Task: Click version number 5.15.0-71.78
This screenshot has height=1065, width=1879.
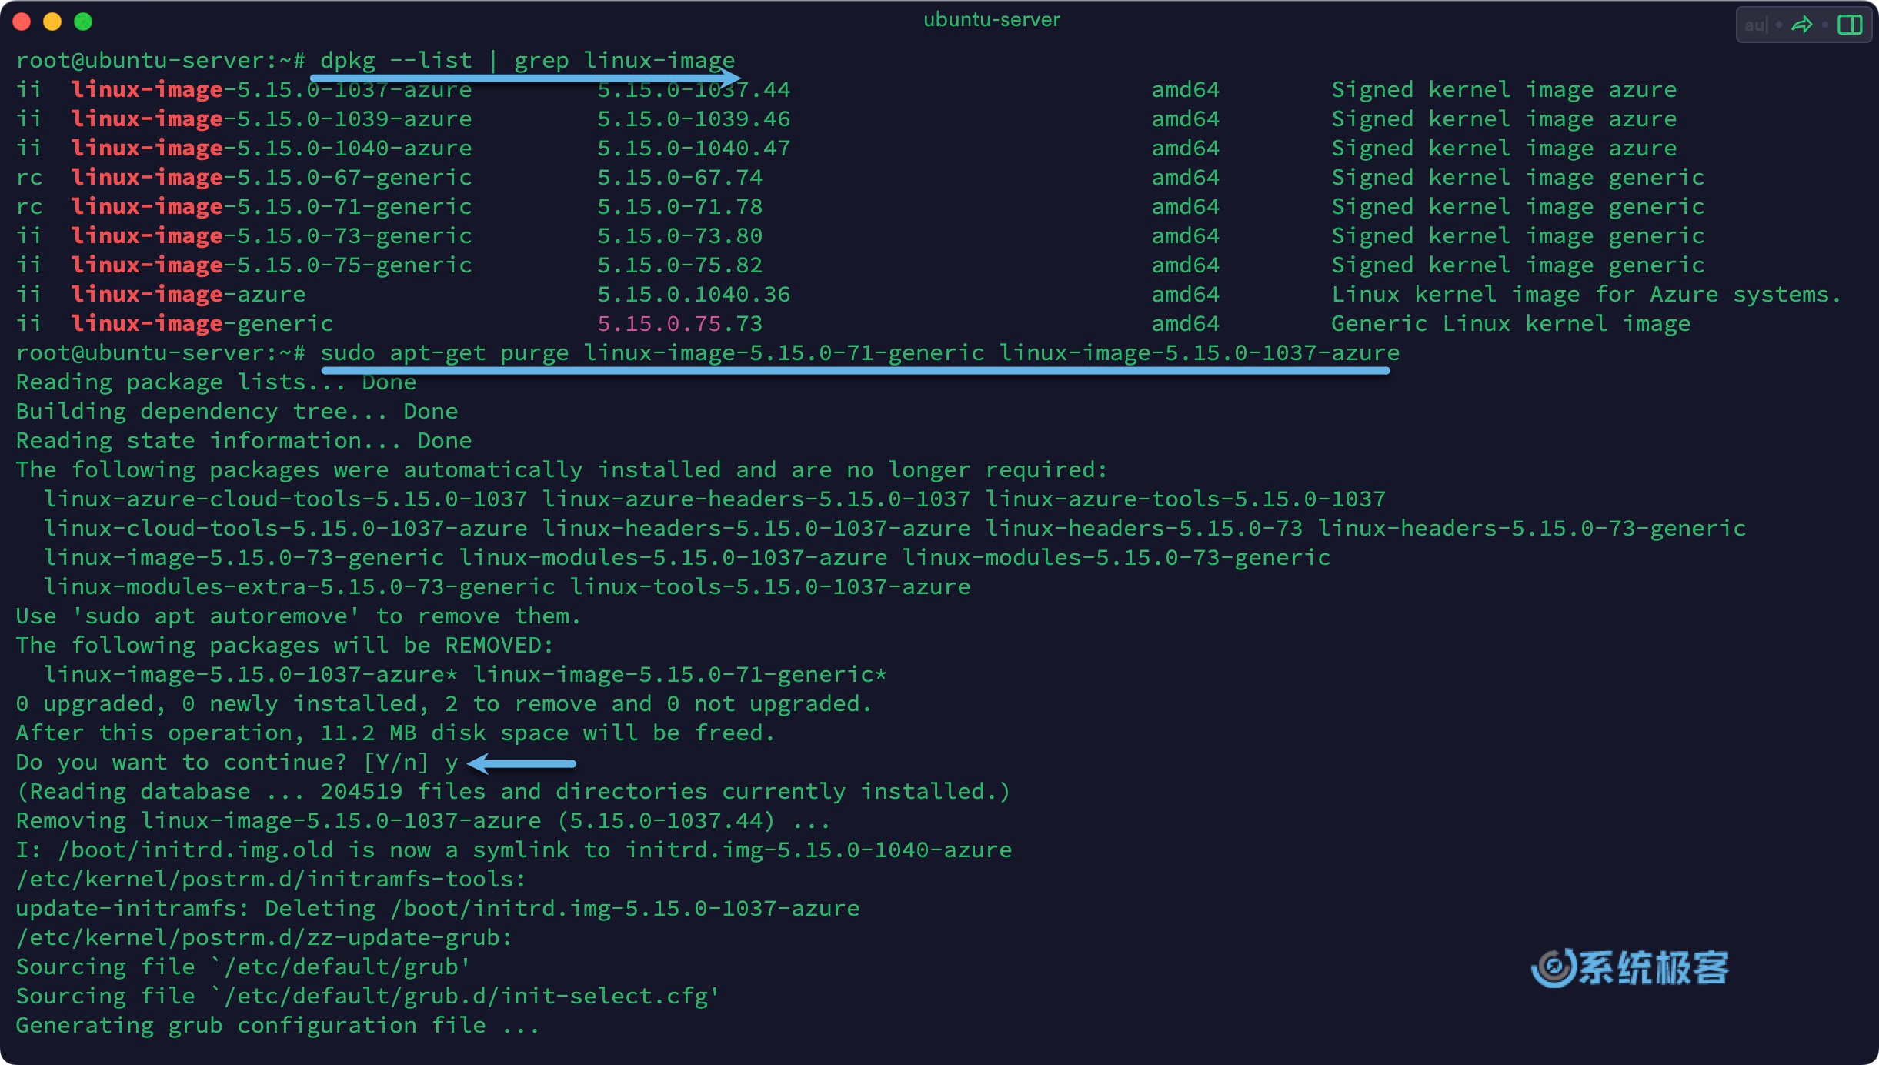Action: pyautogui.click(x=680, y=207)
